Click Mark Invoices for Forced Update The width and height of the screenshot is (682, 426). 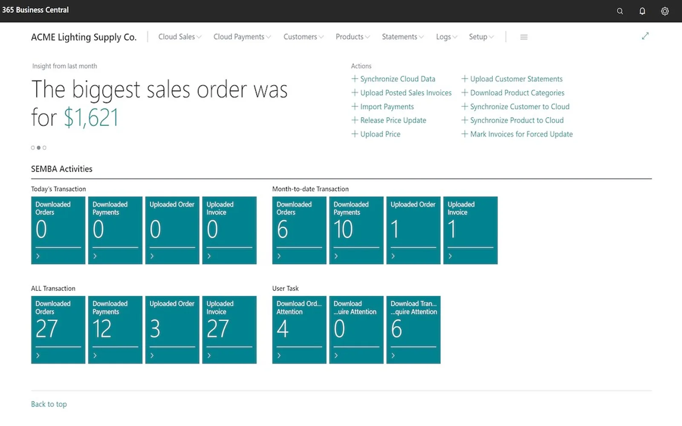pos(521,134)
